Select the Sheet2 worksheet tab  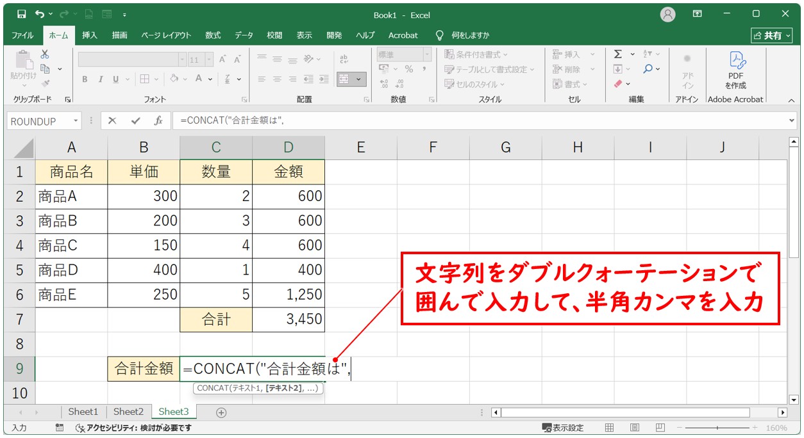[x=128, y=412]
